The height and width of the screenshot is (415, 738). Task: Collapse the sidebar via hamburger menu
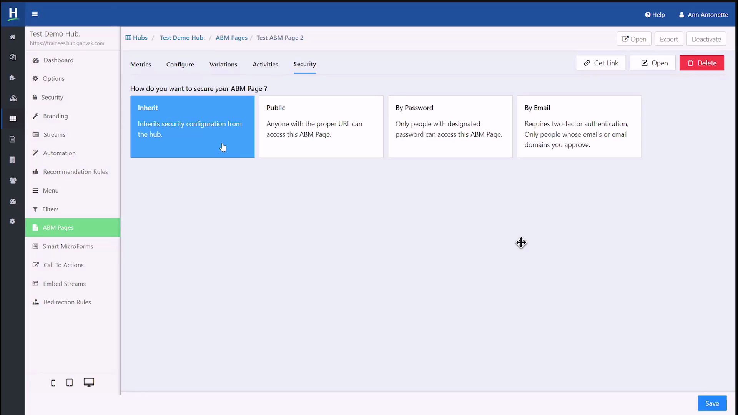35,14
